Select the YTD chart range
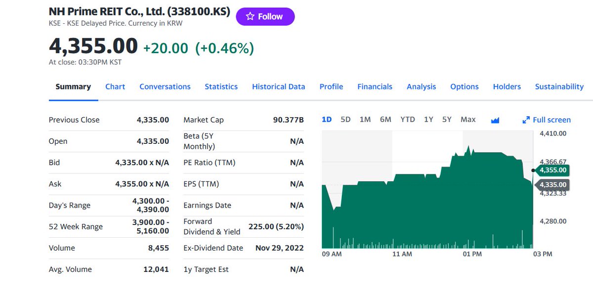 408,120
